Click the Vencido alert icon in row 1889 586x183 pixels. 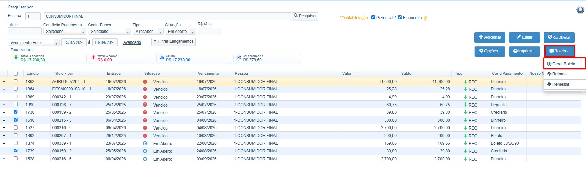(145, 97)
